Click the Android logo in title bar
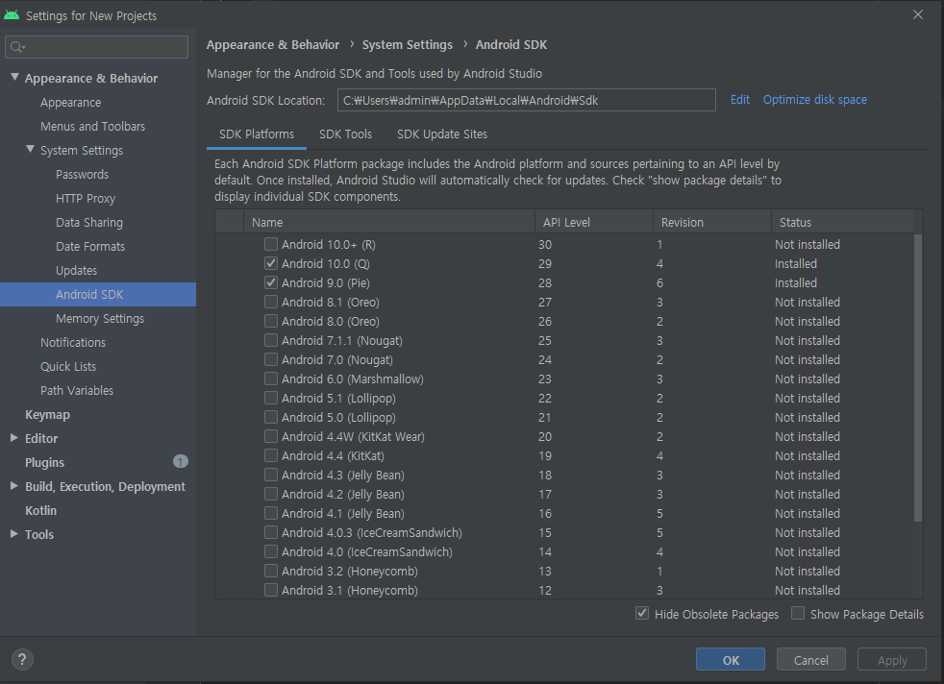The width and height of the screenshot is (944, 684). pos(12,15)
